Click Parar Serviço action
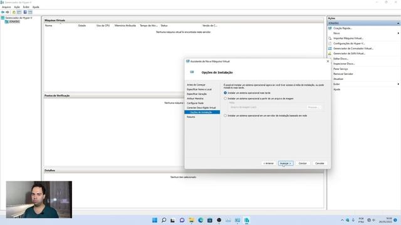Image resolution: width=401 pixels, height=225 pixels. [340, 69]
